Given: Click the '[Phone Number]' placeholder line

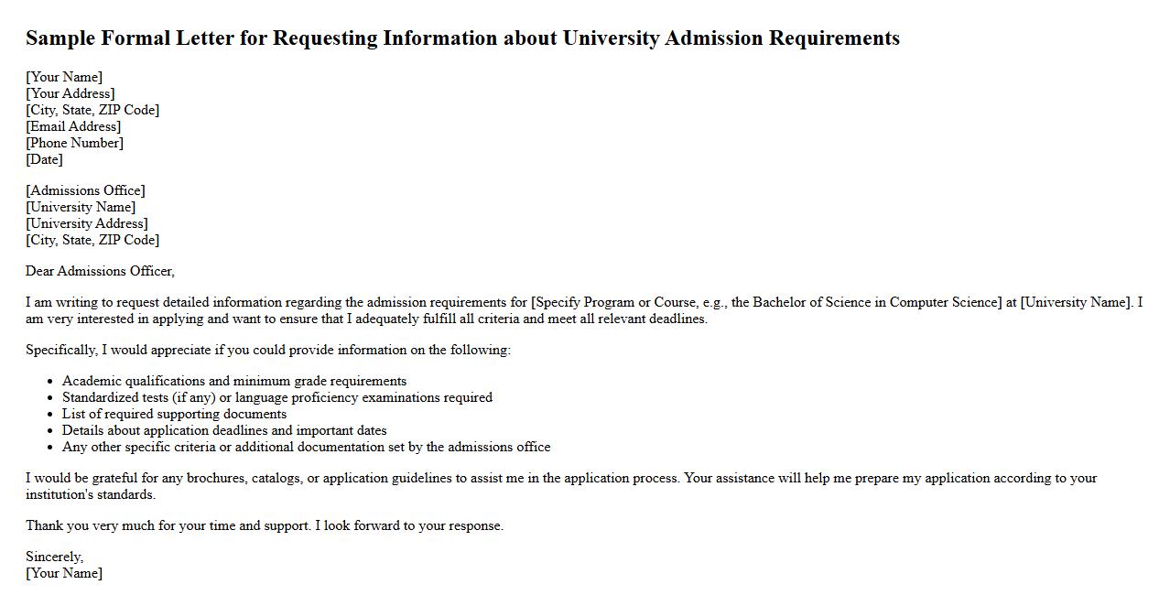Looking at the screenshot, I should tap(74, 143).
